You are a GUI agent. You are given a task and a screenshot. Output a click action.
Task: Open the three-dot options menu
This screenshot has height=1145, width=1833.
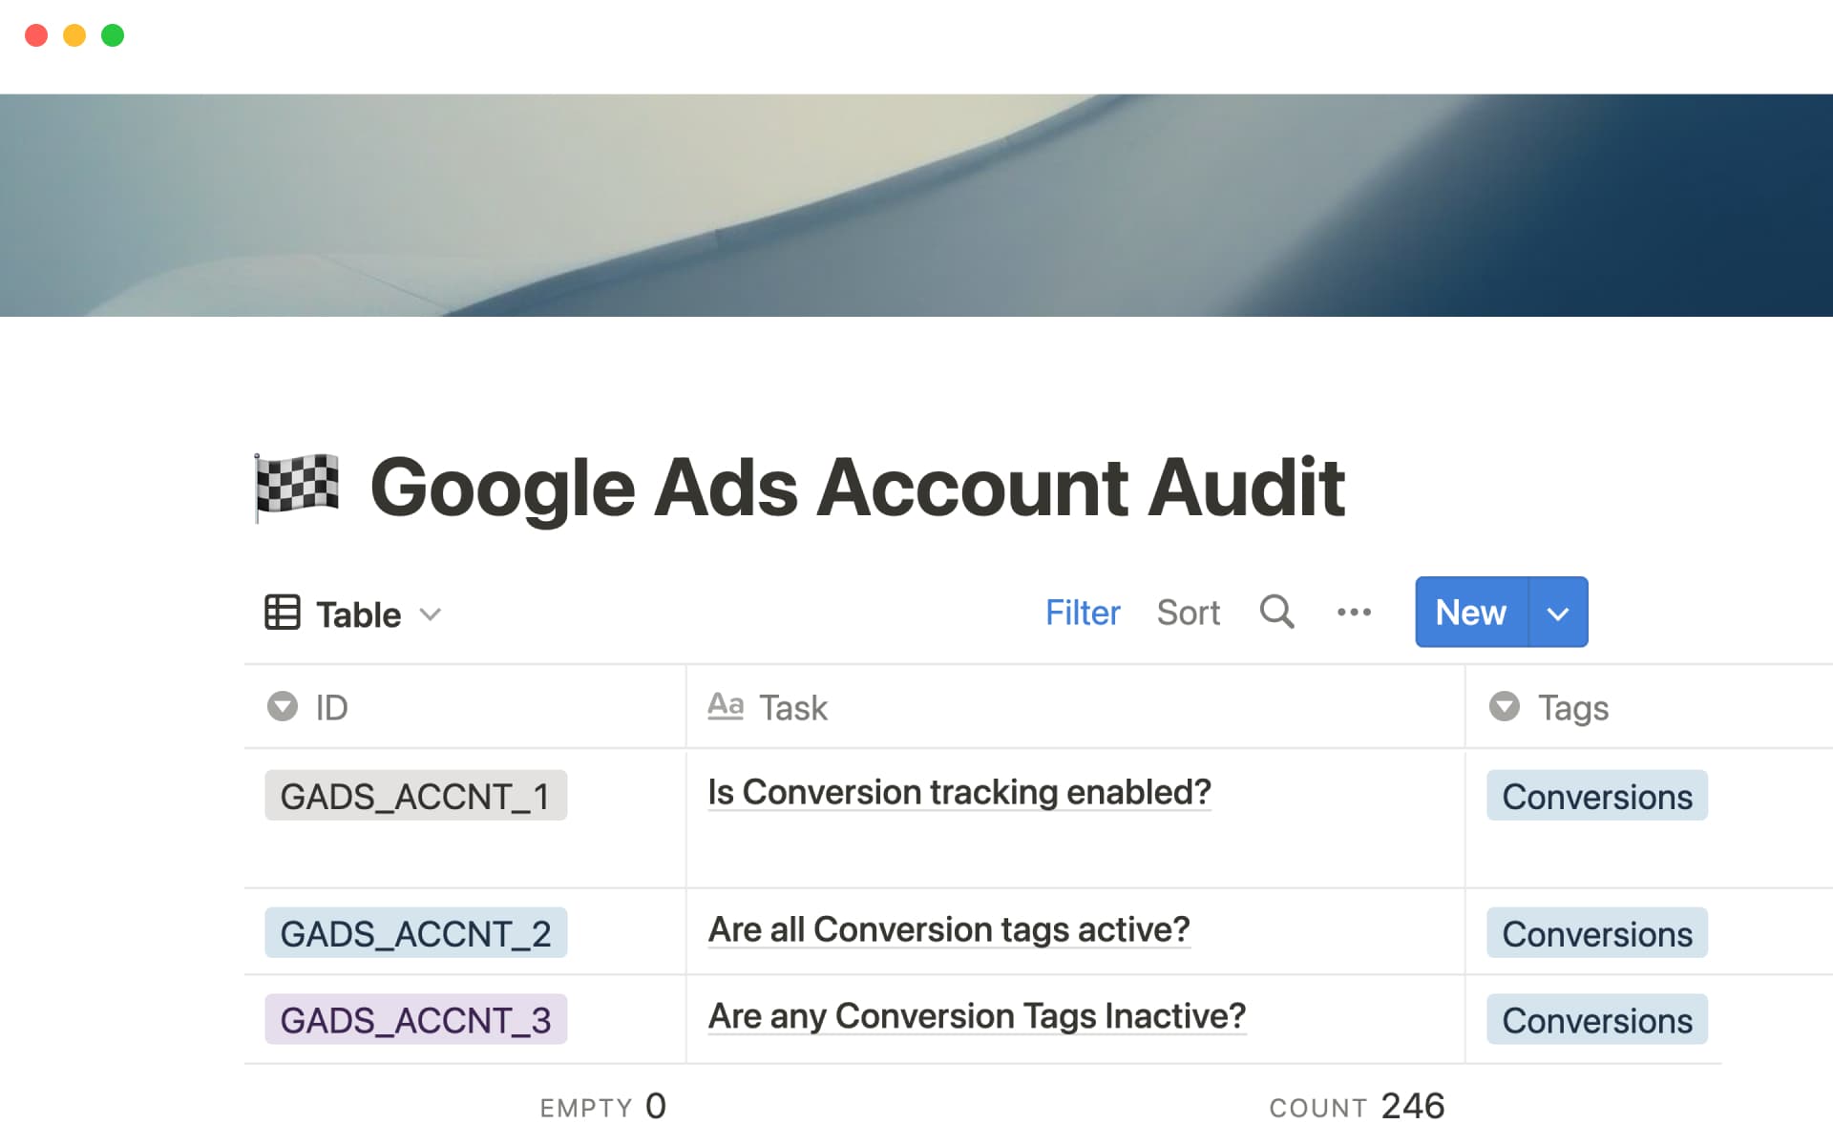point(1354,613)
